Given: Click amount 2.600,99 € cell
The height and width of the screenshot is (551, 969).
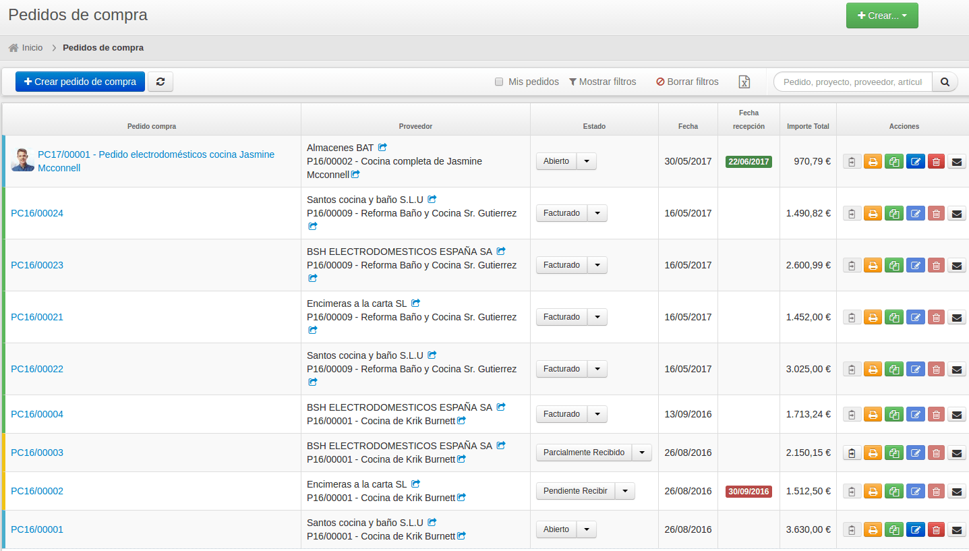Looking at the screenshot, I should tap(808, 265).
